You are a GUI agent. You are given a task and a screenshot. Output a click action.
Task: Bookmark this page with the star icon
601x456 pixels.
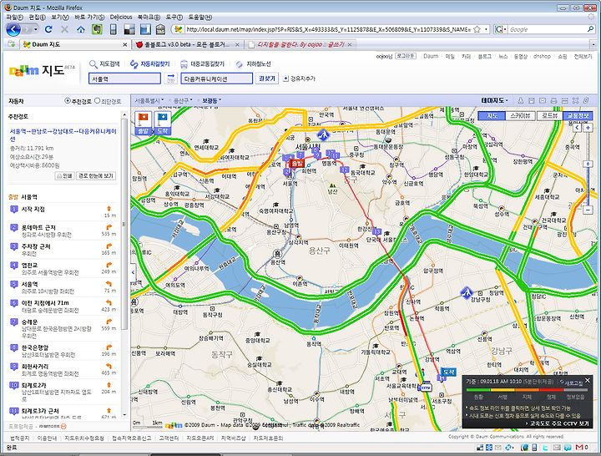pos(477,29)
